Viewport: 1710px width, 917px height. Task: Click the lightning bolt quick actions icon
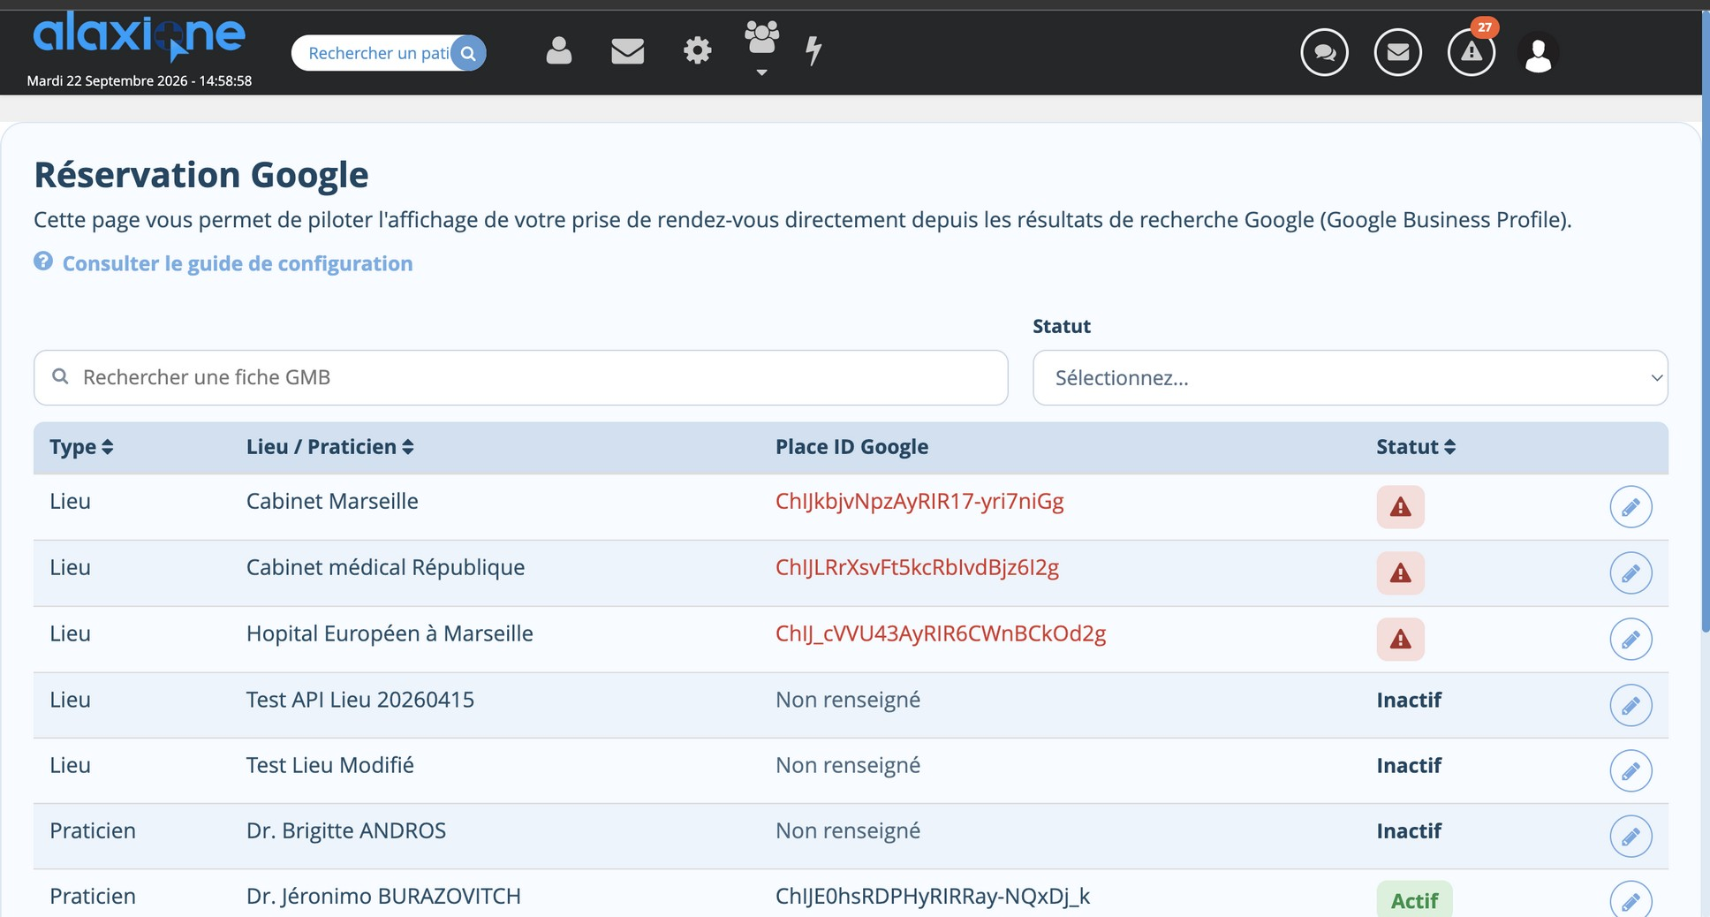click(x=813, y=50)
